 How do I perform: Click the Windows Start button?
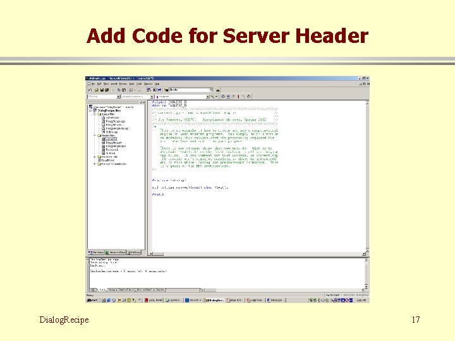(92, 300)
